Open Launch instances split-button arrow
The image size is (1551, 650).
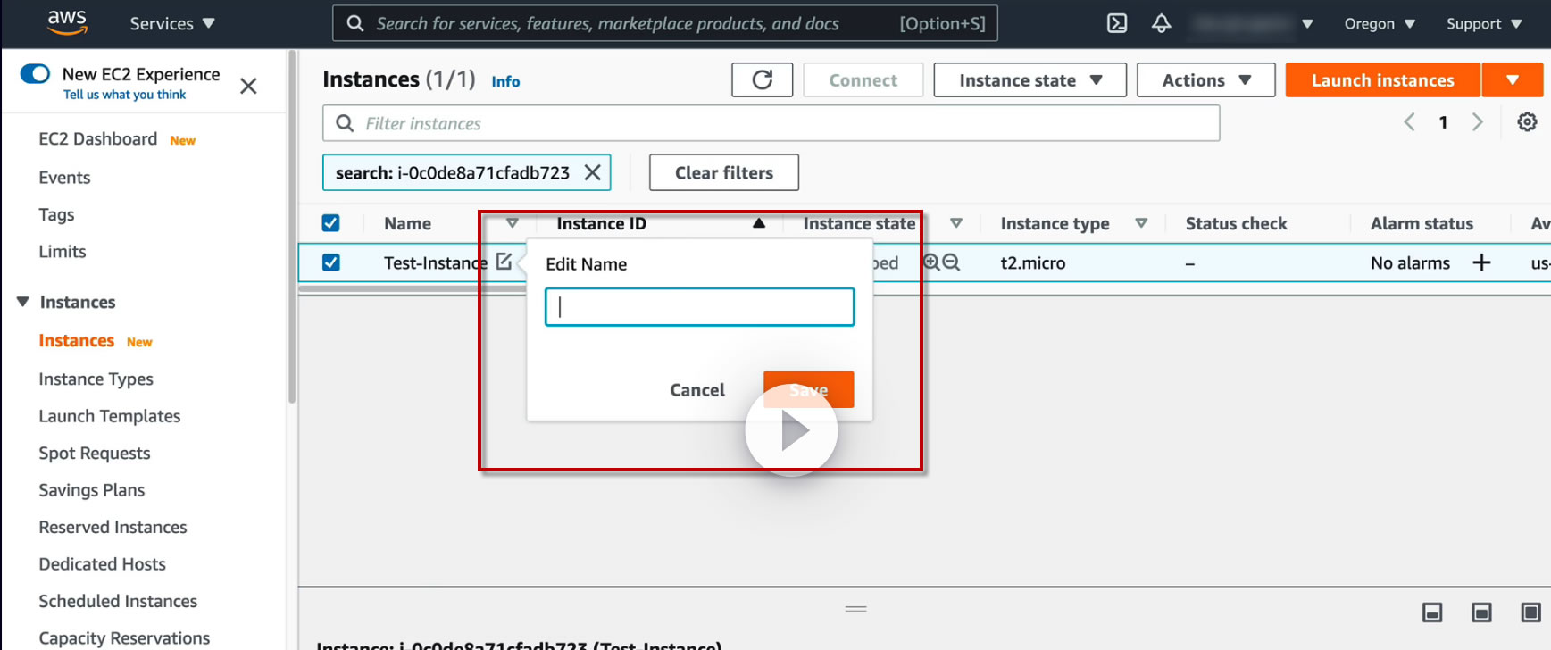pyautogui.click(x=1513, y=80)
